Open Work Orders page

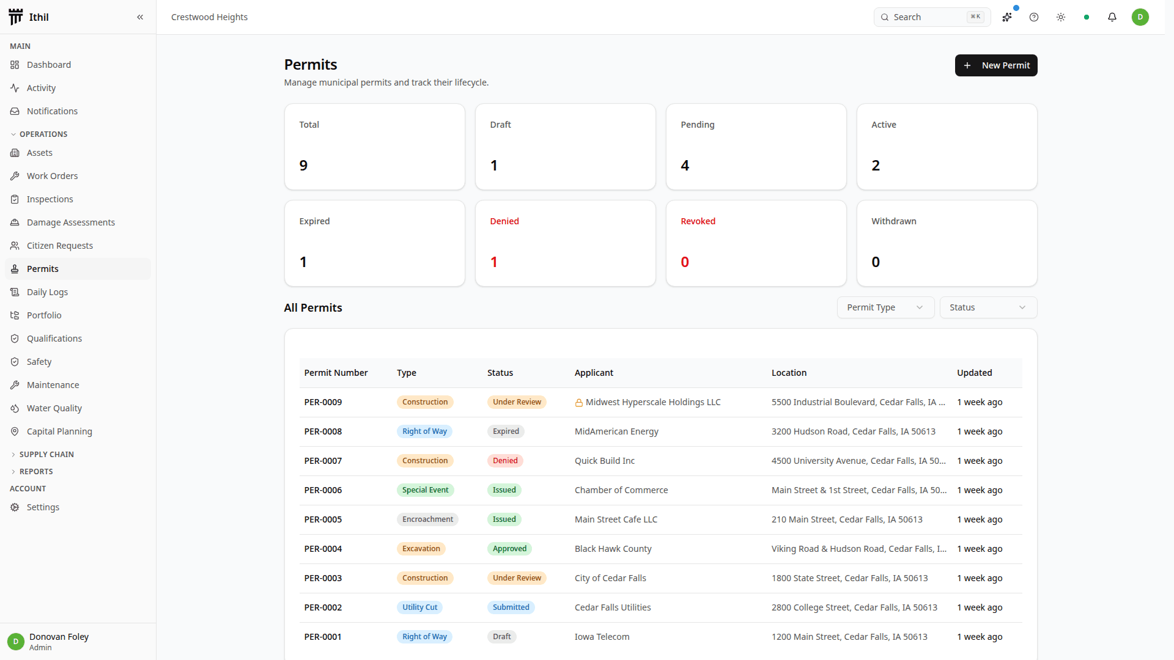point(78,176)
